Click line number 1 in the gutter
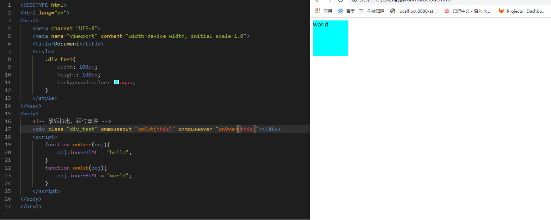 pos(10,5)
